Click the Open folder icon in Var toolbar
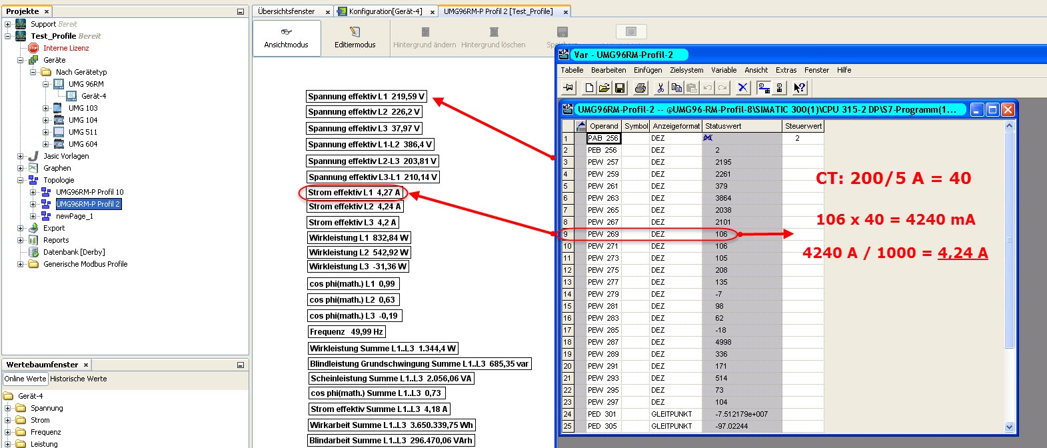 tap(604, 88)
